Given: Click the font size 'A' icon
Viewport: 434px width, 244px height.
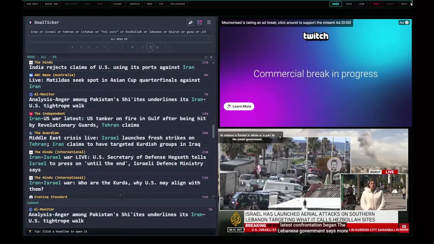Looking at the screenshot, I should pos(72,47).
